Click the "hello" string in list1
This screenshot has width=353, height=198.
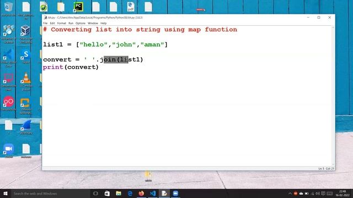click(94, 45)
